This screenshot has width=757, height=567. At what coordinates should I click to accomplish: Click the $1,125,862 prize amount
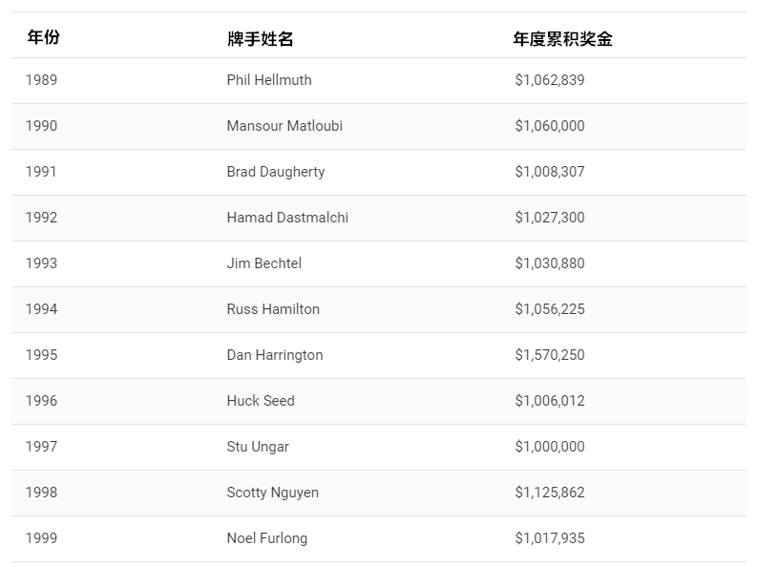point(550,493)
